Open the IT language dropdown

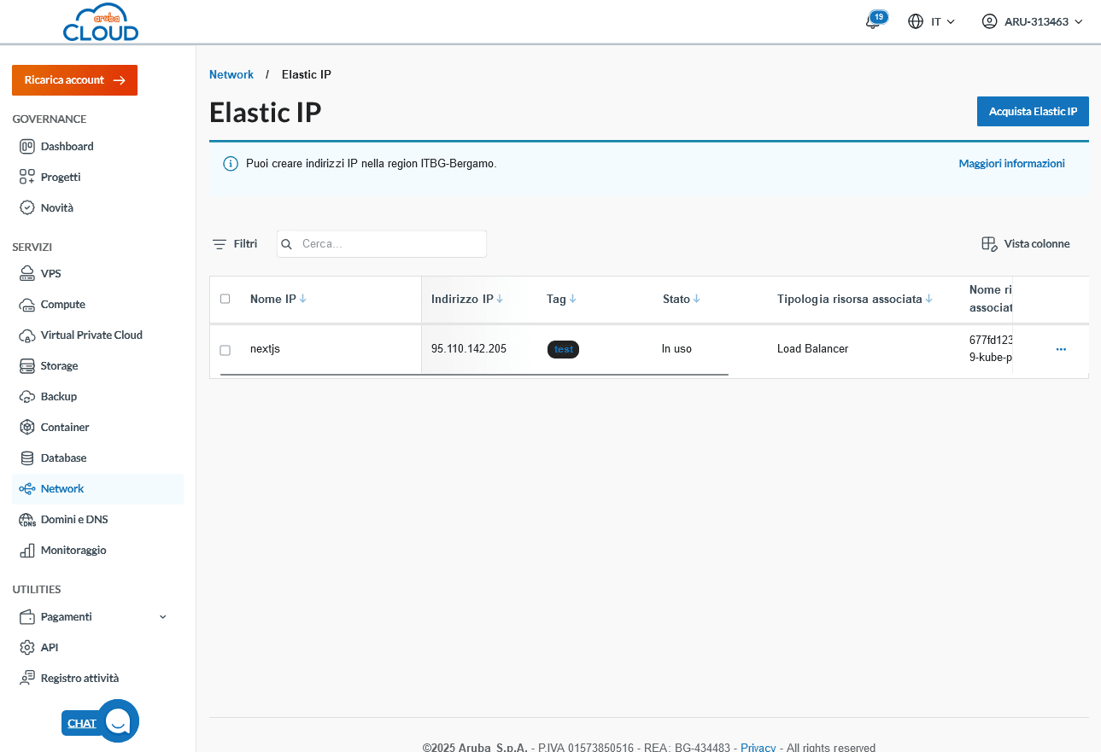coord(931,21)
